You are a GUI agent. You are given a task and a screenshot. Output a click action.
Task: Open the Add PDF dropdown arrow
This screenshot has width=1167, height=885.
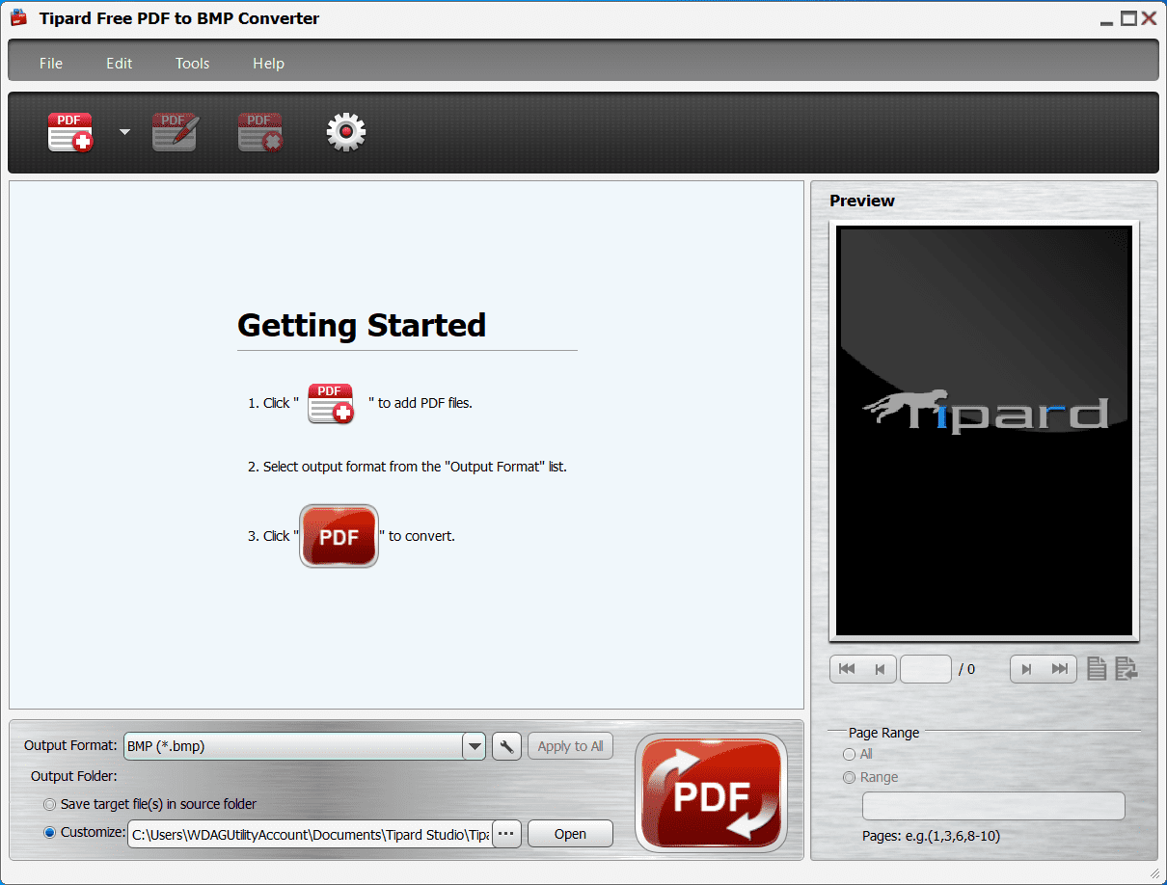point(124,132)
